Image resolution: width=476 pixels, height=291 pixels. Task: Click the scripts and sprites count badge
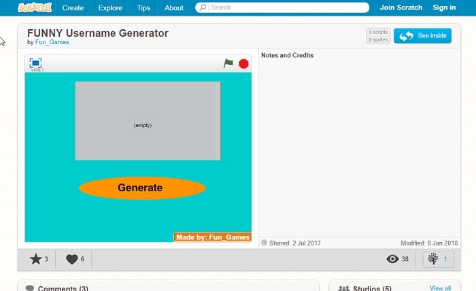(x=378, y=36)
